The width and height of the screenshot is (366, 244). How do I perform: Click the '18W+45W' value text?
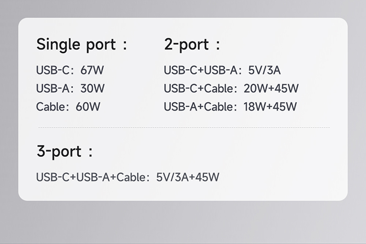coord(270,107)
